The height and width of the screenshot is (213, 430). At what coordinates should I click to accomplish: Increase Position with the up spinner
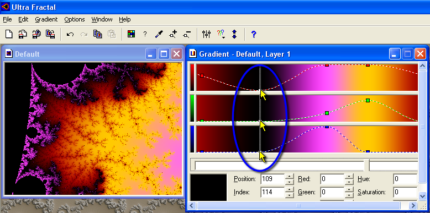pos(289,177)
